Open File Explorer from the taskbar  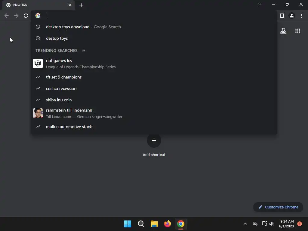click(154, 224)
